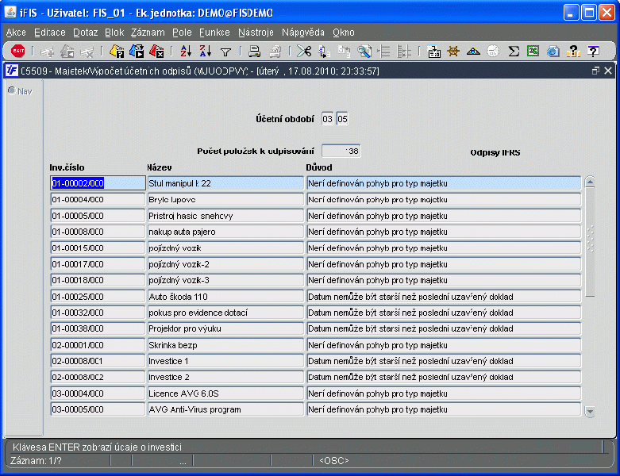Click the Cancel Query icon with X
Viewport: 620px width, 476px height.
point(156,52)
